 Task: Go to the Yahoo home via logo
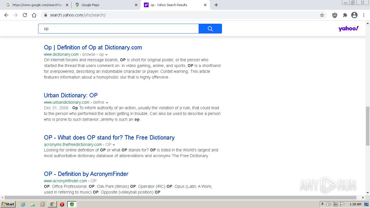(x=348, y=28)
